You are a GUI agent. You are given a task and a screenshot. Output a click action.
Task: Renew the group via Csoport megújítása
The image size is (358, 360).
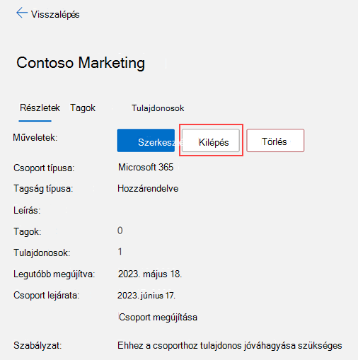(158, 317)
